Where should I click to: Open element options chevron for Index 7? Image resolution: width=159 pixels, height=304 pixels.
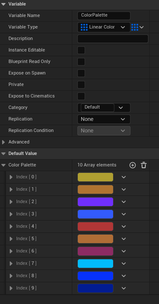point(124,264)
